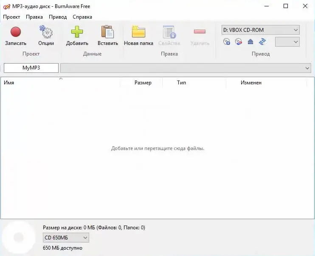This screenshot has width=315, height=256.
Task: Click '650 МБ доступно' status text
Action: pyautogui.click(x=62, y=248)
